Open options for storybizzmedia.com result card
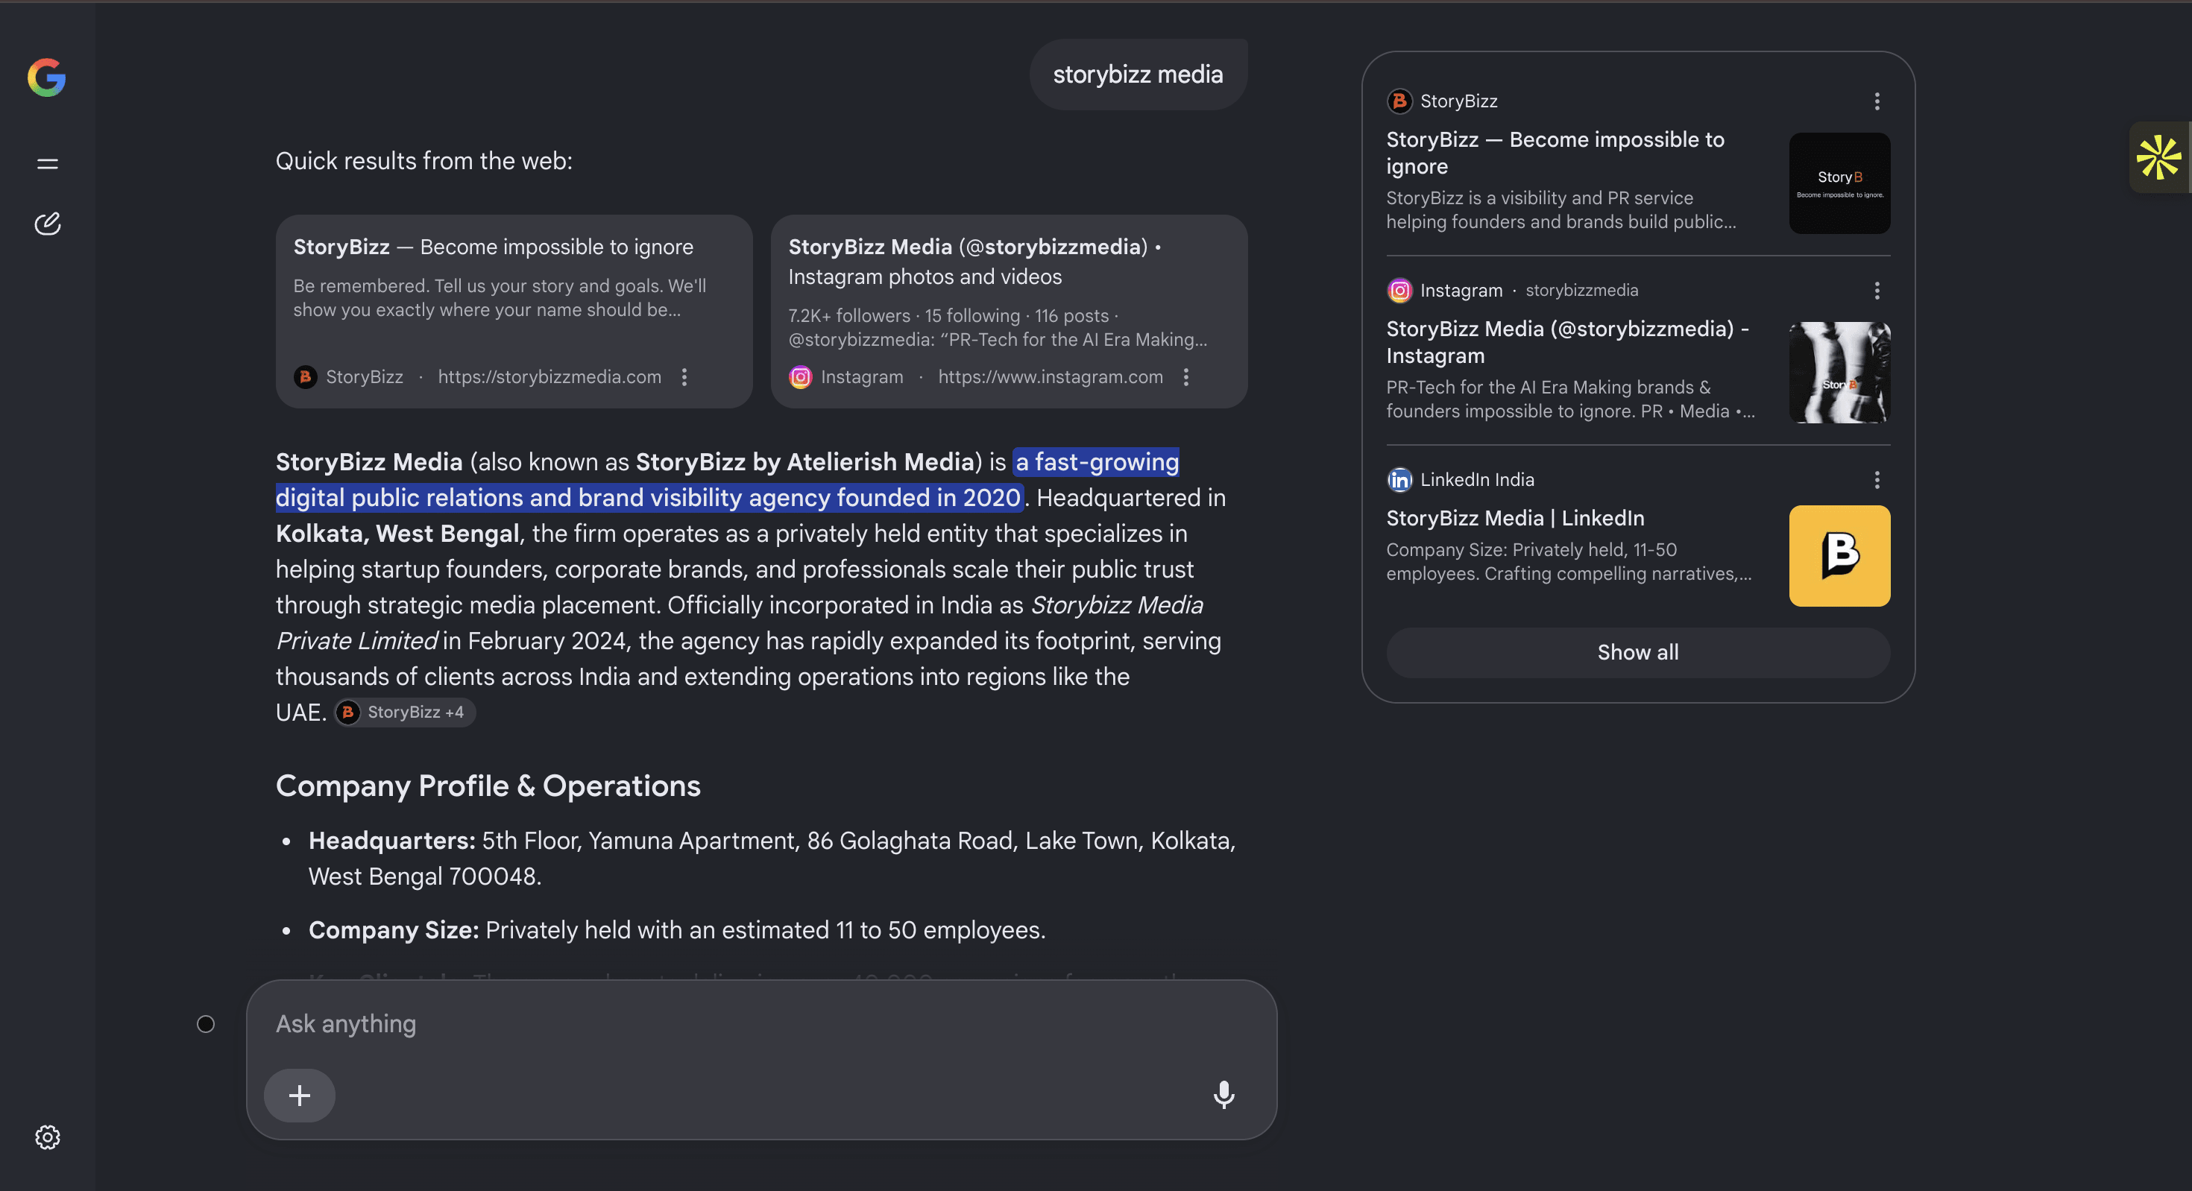Image resolution: width=2192 pixels, height=1191 pixels. click(x=684, y=377)
